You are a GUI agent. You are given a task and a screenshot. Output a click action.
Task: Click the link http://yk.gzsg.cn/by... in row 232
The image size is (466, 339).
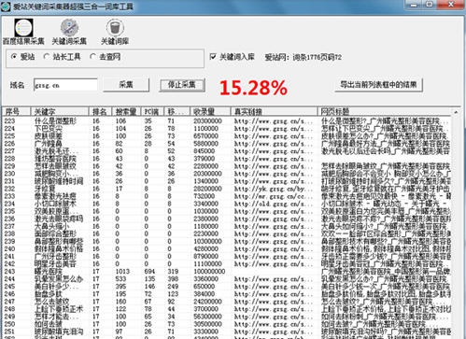coord(274,189)
